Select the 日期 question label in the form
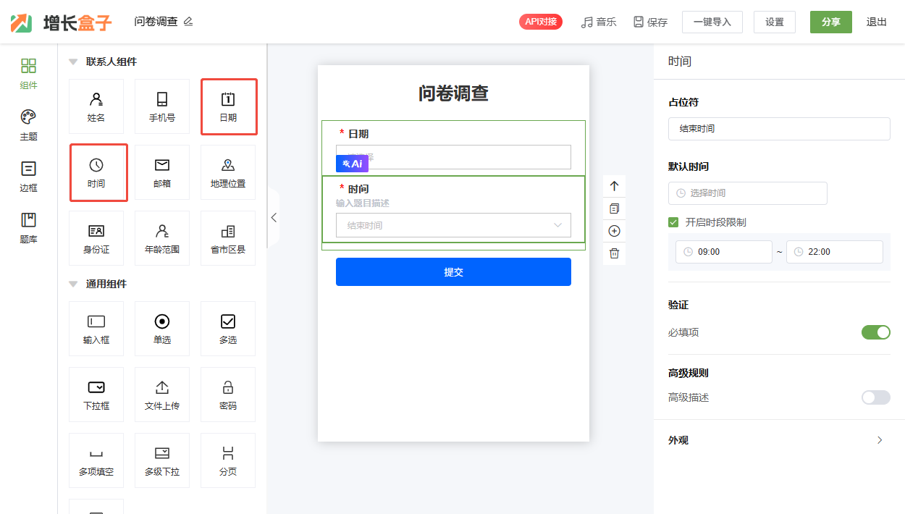The height and width of the screenshot is (514, 905). [358, 134]
